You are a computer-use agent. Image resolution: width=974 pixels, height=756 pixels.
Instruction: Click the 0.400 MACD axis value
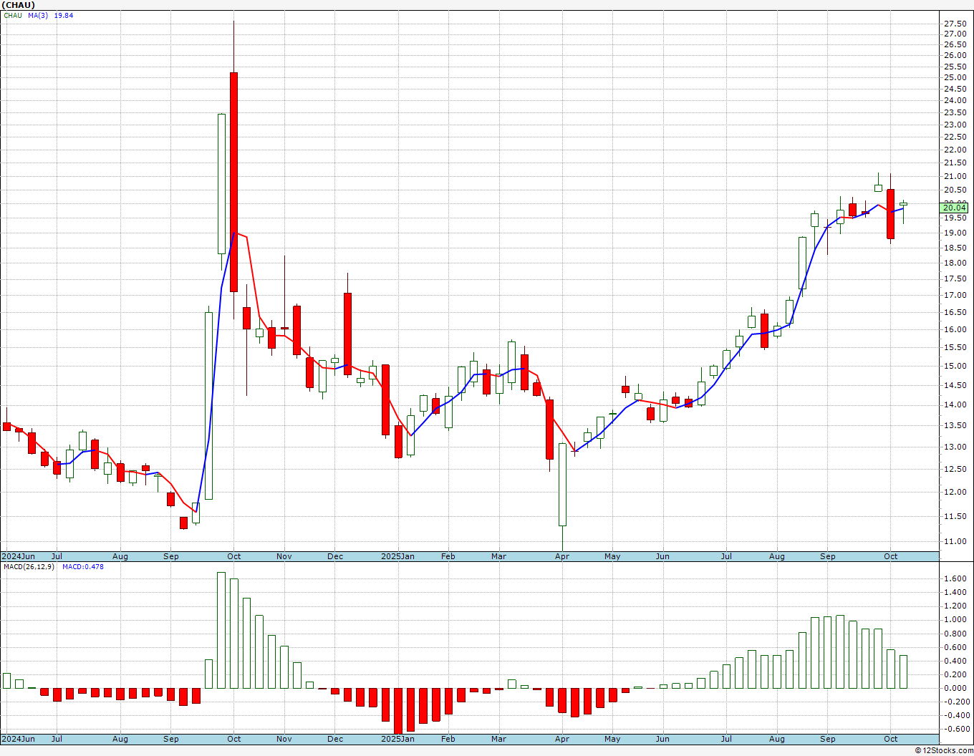click(x=955, y=661)
